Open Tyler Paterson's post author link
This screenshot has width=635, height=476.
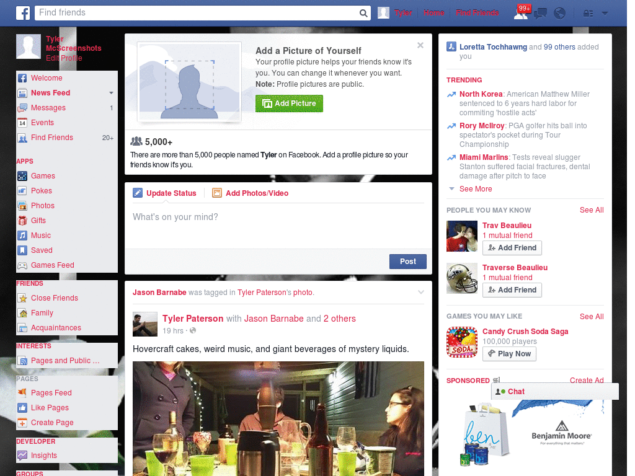pos(193,319)
